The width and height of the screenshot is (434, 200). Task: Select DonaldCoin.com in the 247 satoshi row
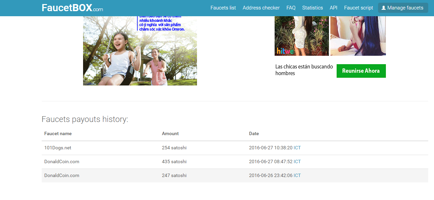tap(62, 175)
